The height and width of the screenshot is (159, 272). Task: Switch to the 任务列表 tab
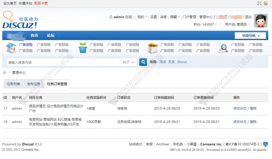click(13, 84)
